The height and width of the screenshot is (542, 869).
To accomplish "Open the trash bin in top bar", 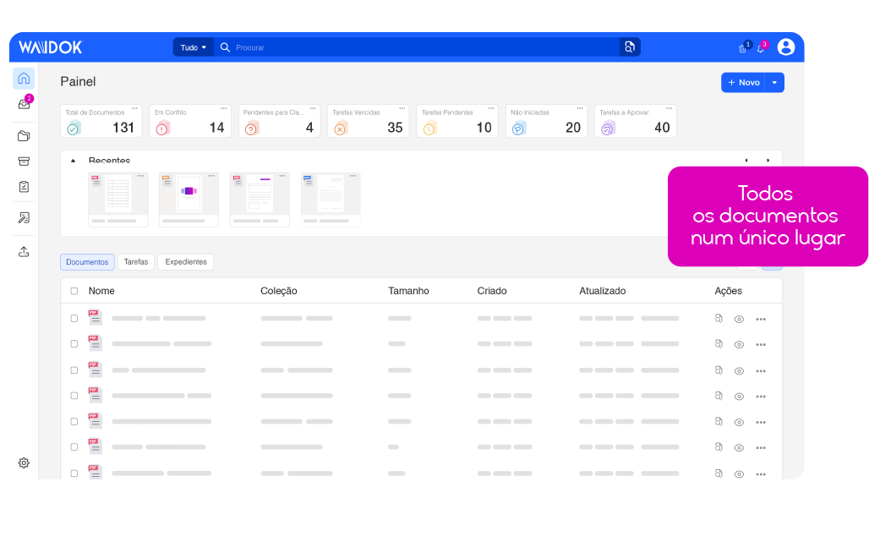I will coord(743,49).
